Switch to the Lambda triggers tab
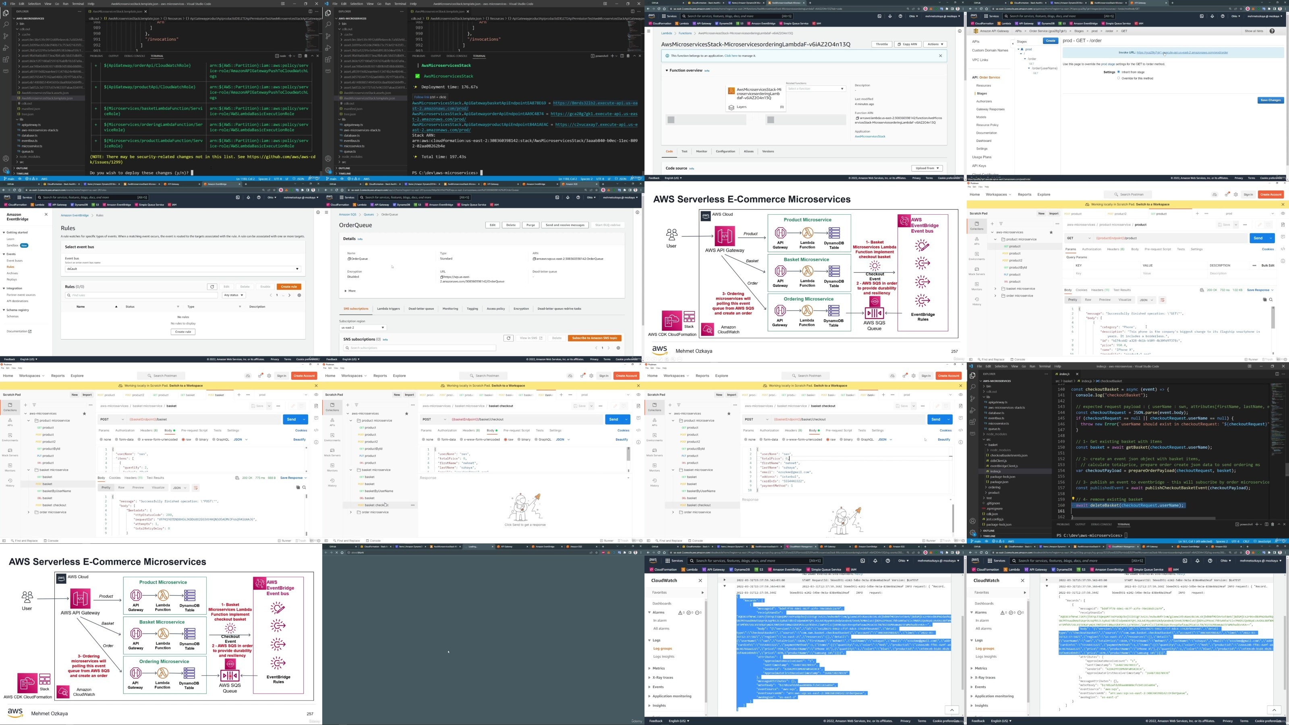Image resolution: width=1289 pixels, height=725 pixels. pos(388,309)
